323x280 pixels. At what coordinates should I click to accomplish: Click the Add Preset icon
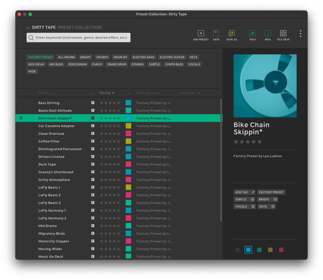point(201,33)
